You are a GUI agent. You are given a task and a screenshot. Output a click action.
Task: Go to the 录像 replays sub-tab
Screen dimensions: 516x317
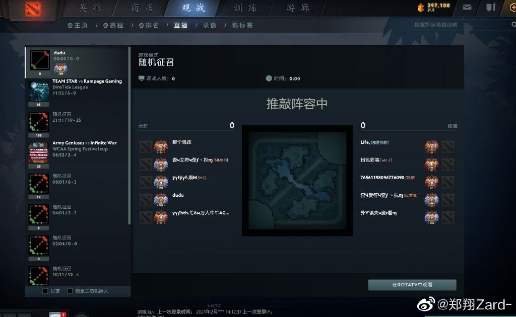(x=210, y=25)
